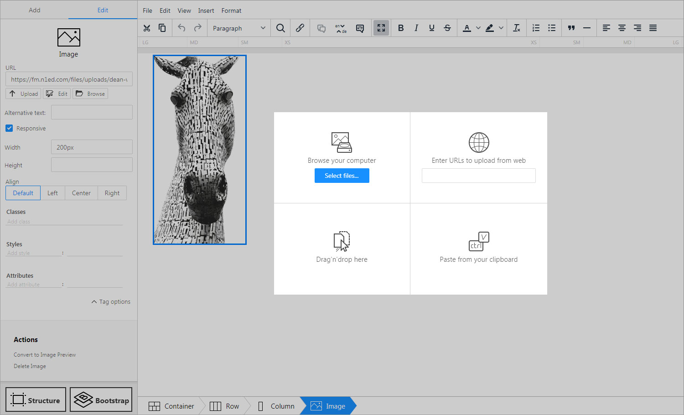Viewport: 684px width, 415px height.
Task: Apply the highlight background color marker
Action: (x=490, y=28)
